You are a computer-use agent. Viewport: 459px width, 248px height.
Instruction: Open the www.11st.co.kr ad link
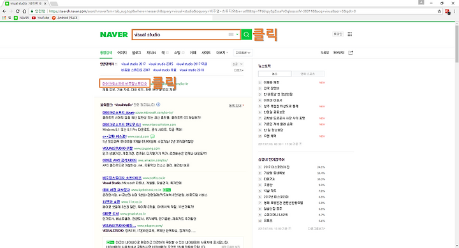tap(111, 202)
